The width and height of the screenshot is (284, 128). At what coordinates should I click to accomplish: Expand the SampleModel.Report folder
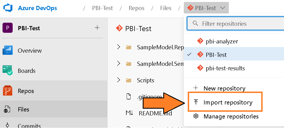click(x=118, y=47)
